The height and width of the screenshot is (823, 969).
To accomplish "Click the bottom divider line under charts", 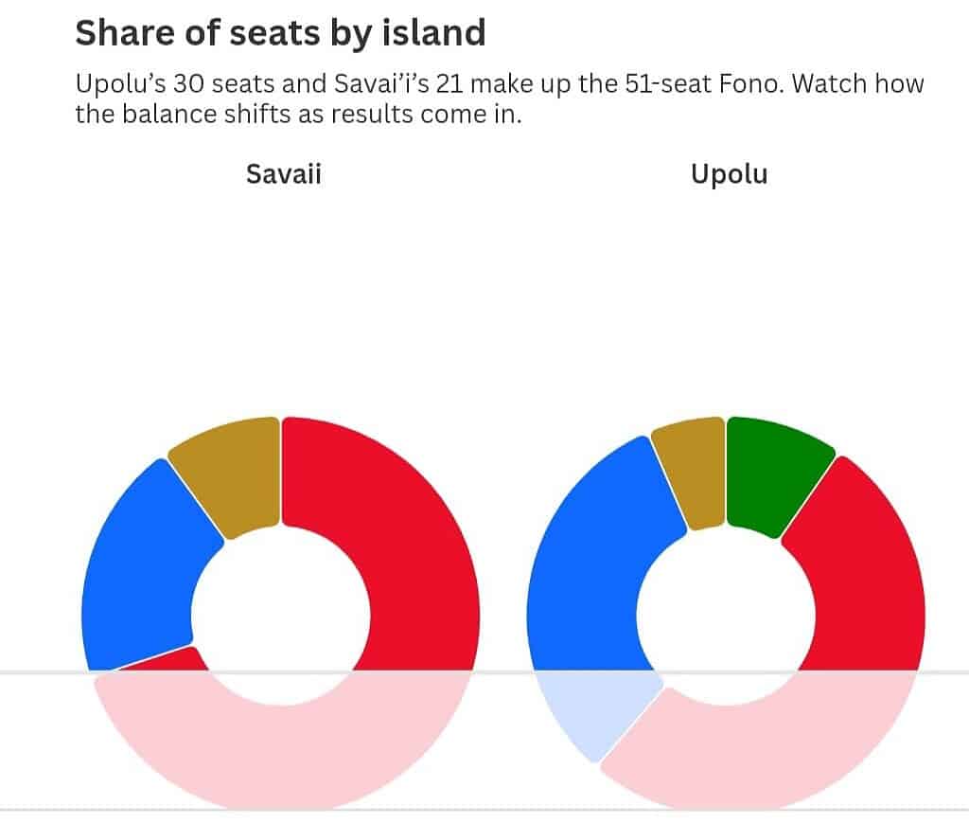I will pos(502,810).
